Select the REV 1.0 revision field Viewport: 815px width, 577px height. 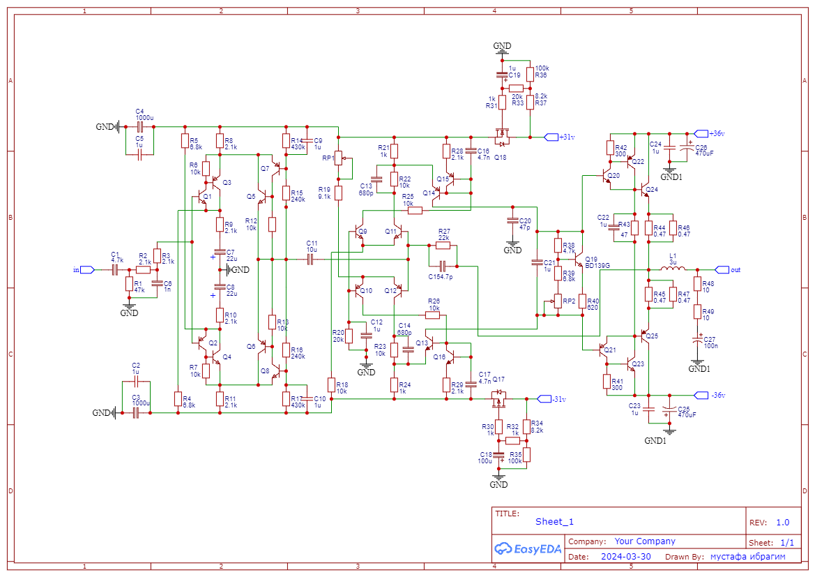[782, 523]
